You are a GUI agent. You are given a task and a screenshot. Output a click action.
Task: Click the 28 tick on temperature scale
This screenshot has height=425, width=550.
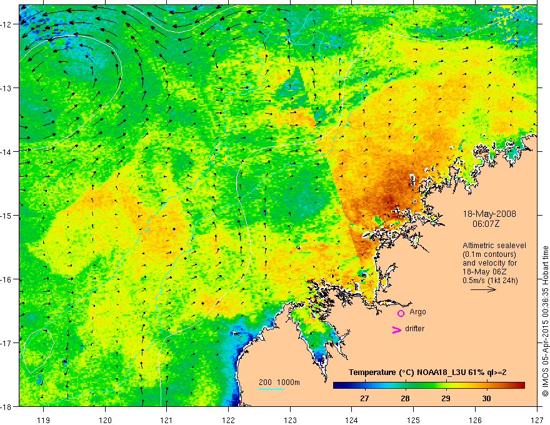pos(405,398)
